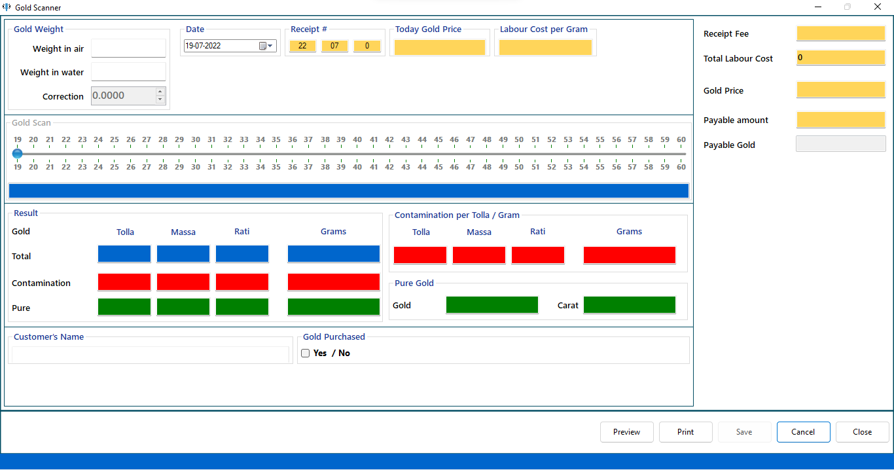This screenshot has width=894, height=470.
Task: Click the Cancel button
Action: coord(803,432)
